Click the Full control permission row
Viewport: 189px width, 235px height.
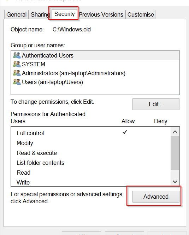(91, 133)
